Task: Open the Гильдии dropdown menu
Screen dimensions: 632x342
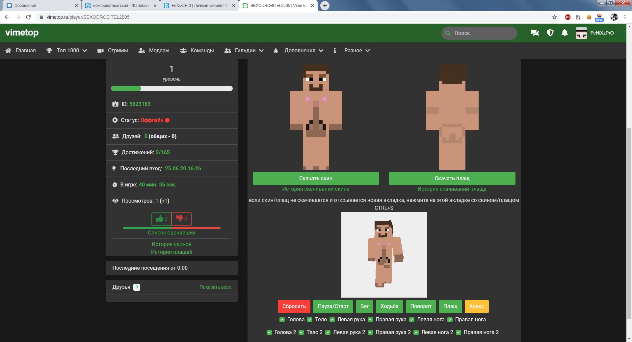Action: (244, 51)
